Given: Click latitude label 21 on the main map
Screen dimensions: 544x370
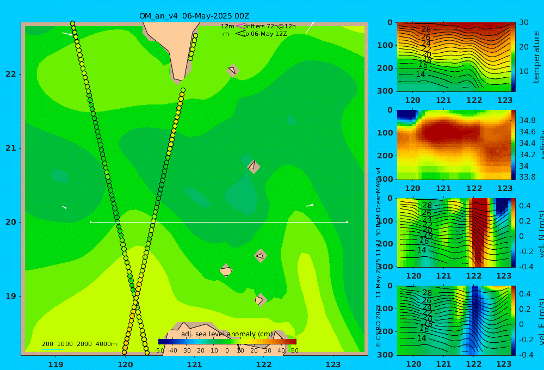Looking at the screenshot, I should 11,148.
